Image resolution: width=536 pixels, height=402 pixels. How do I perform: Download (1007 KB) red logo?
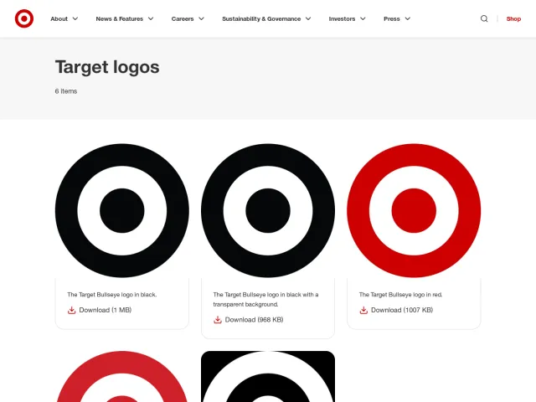pos(402,310)
